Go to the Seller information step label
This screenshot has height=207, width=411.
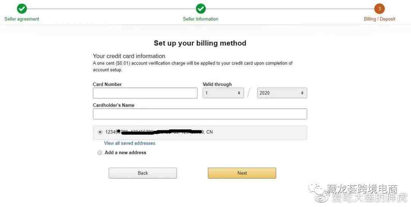(201, 19)
